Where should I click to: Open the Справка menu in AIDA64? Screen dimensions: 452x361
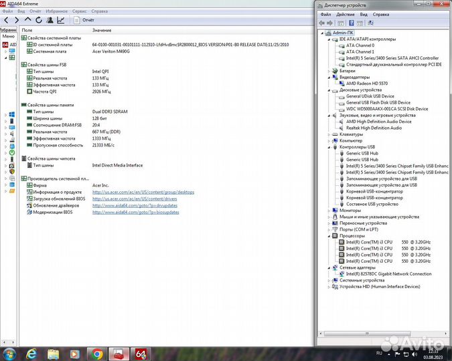(x=100, y=11)
